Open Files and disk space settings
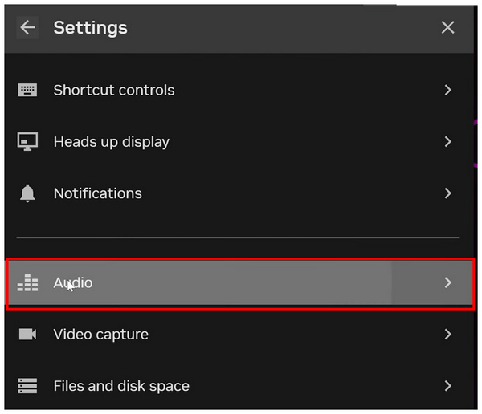The height and width of the screenshot is (414, 482). [121, 386]
